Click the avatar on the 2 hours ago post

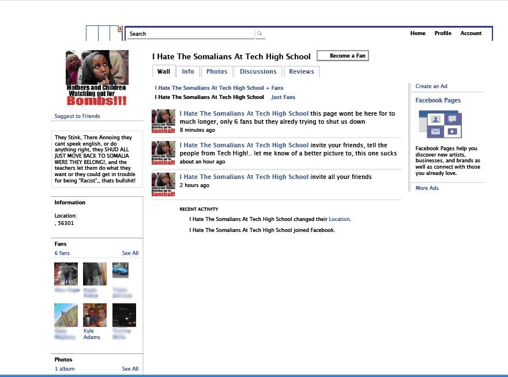coord(163,185)
